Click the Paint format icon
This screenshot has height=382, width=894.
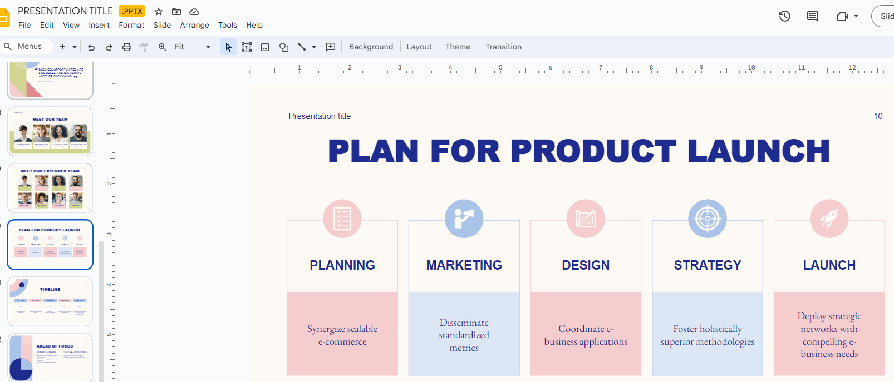click(145, 47)
